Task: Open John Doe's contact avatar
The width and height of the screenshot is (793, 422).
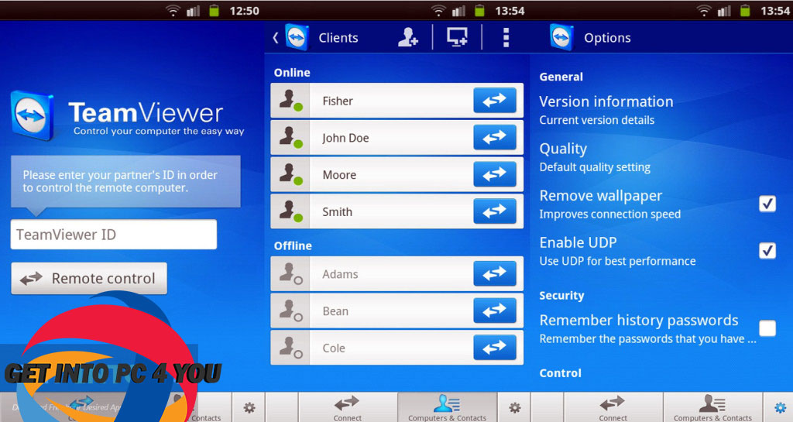Action: point(290,138)
